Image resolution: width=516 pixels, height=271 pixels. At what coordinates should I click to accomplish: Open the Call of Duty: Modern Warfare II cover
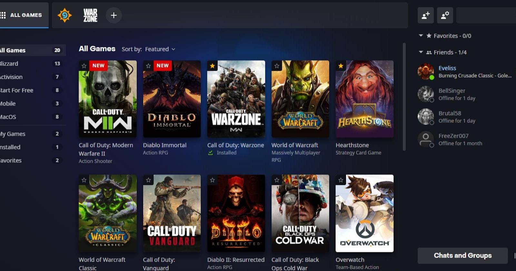point(108,99)
